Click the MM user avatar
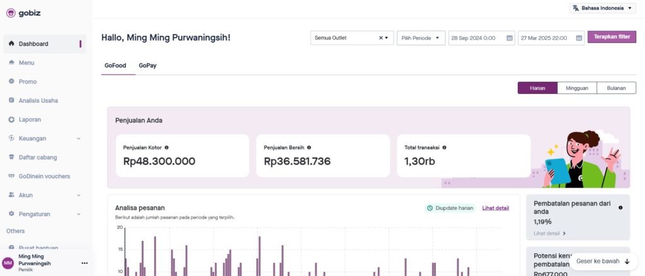This screenshot has width=645, height=276. click(x=8, y=263)
